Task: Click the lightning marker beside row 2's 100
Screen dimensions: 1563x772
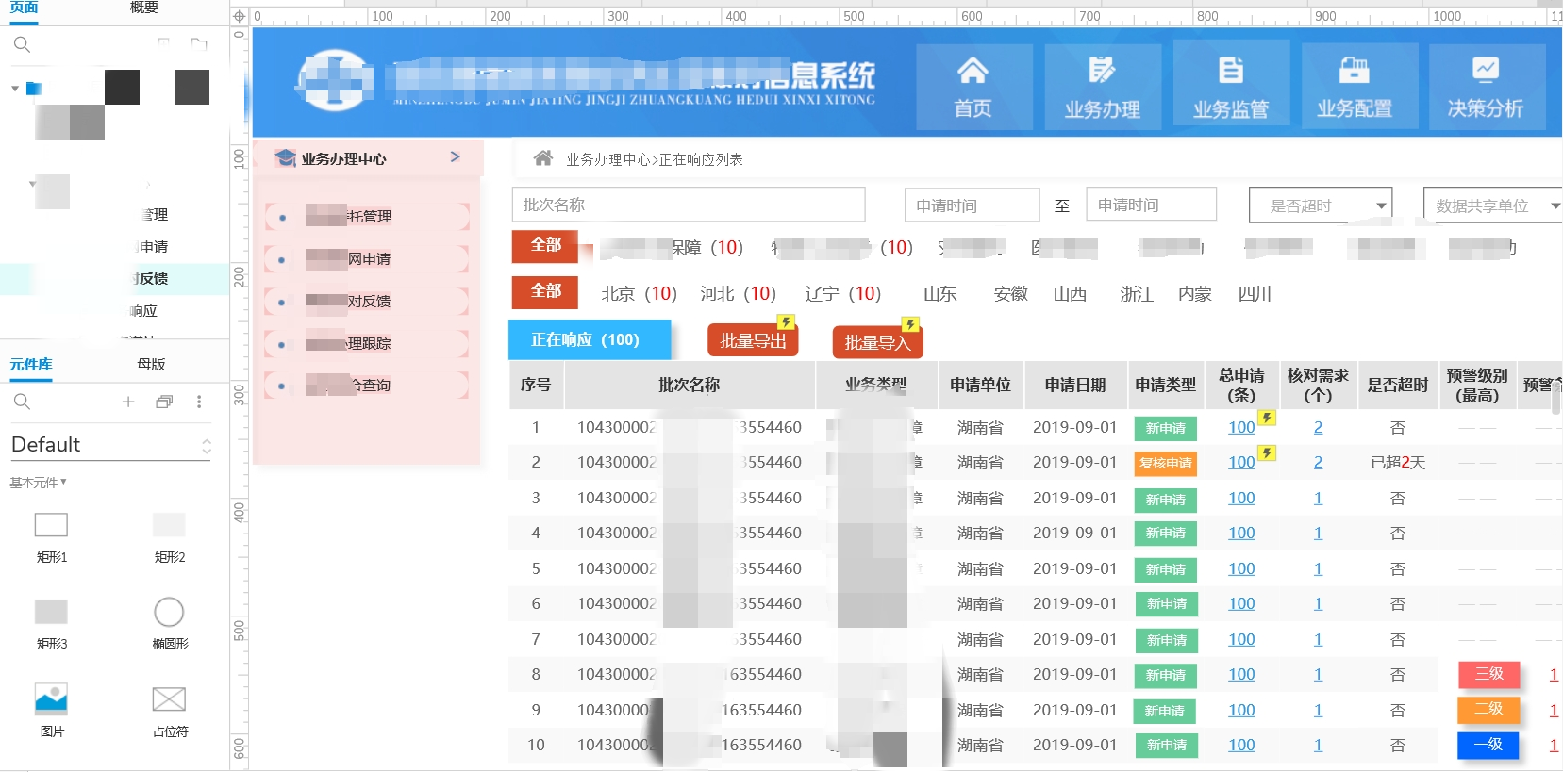Action: pos(1267,452)
